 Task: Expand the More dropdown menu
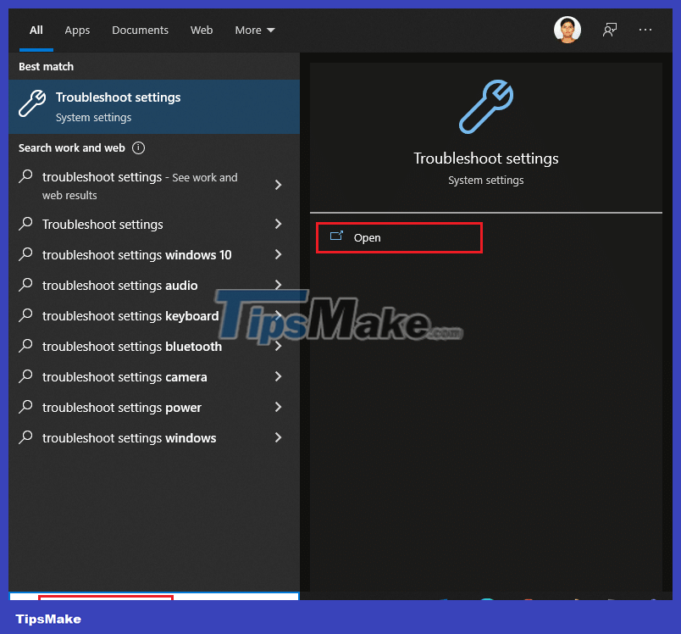254,30
